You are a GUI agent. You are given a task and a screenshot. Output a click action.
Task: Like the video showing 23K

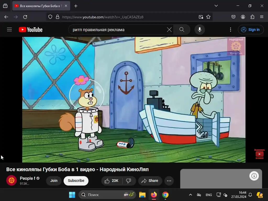112,181
